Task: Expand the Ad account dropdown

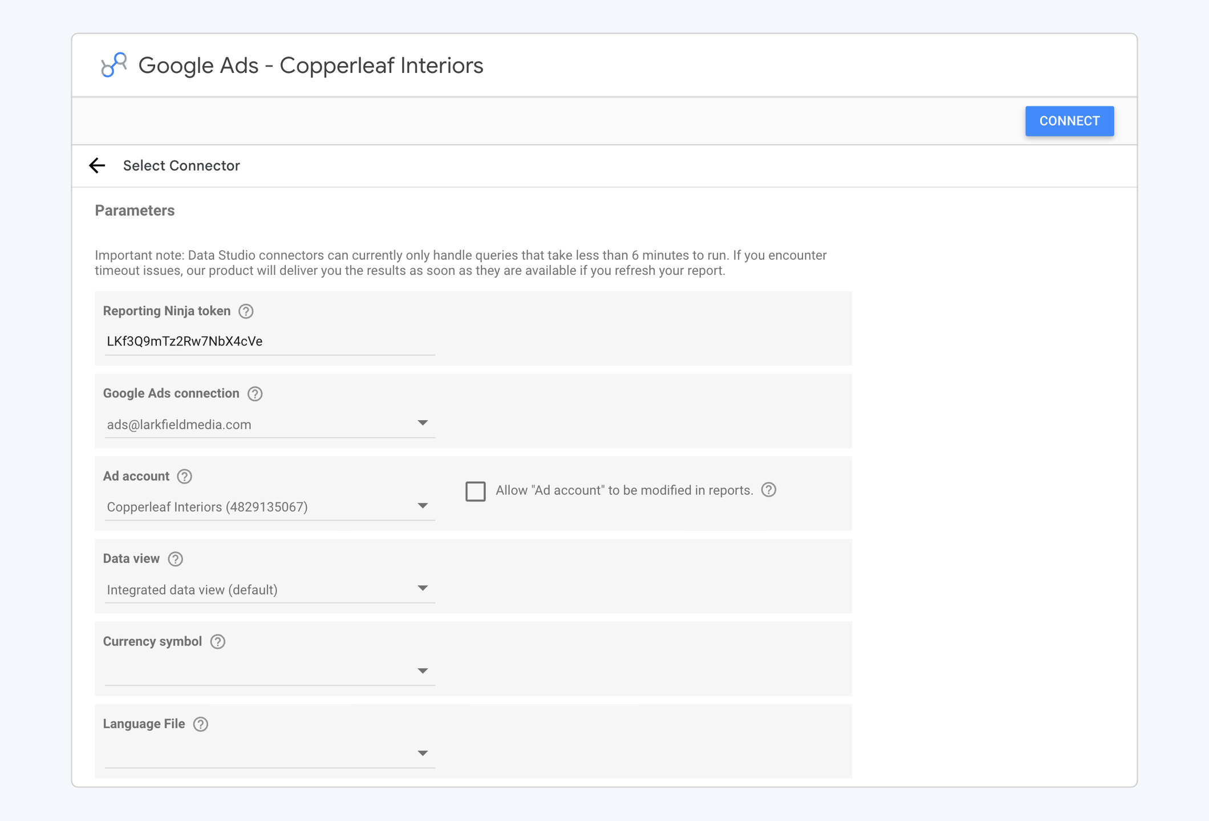Action: (270, 507)
